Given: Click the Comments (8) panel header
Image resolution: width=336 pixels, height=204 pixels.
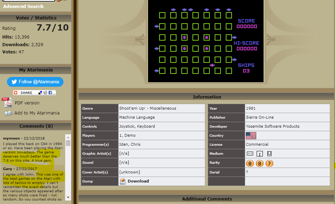Looking at the screenshot, I should pos(36,126).
